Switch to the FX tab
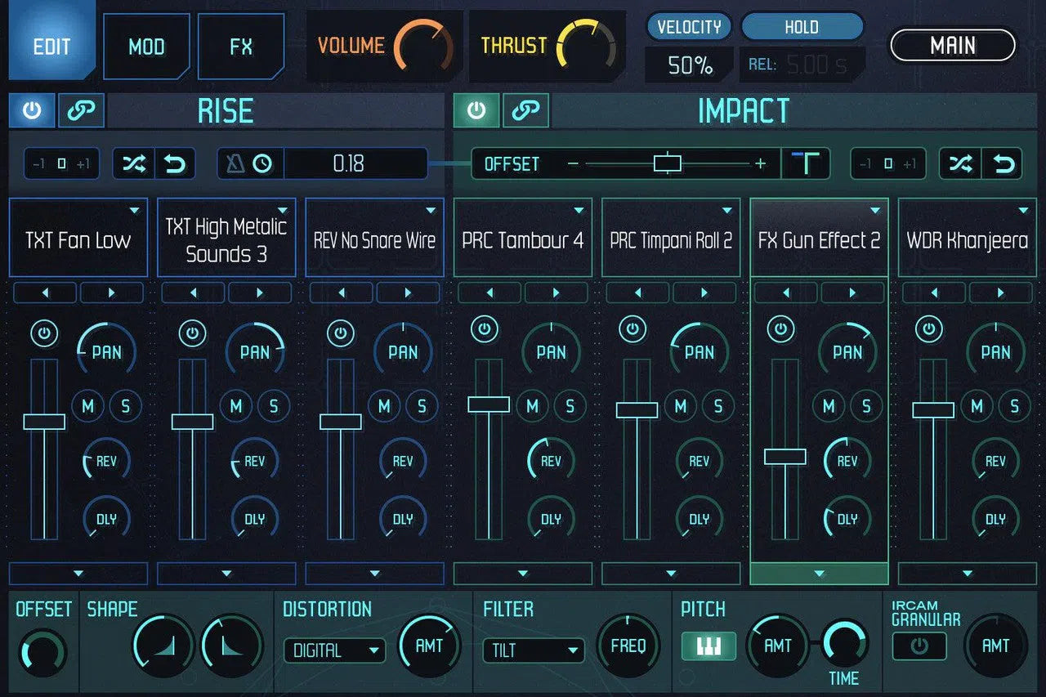Viewport: 1046px width, 697px height. (x=241, y=47)
